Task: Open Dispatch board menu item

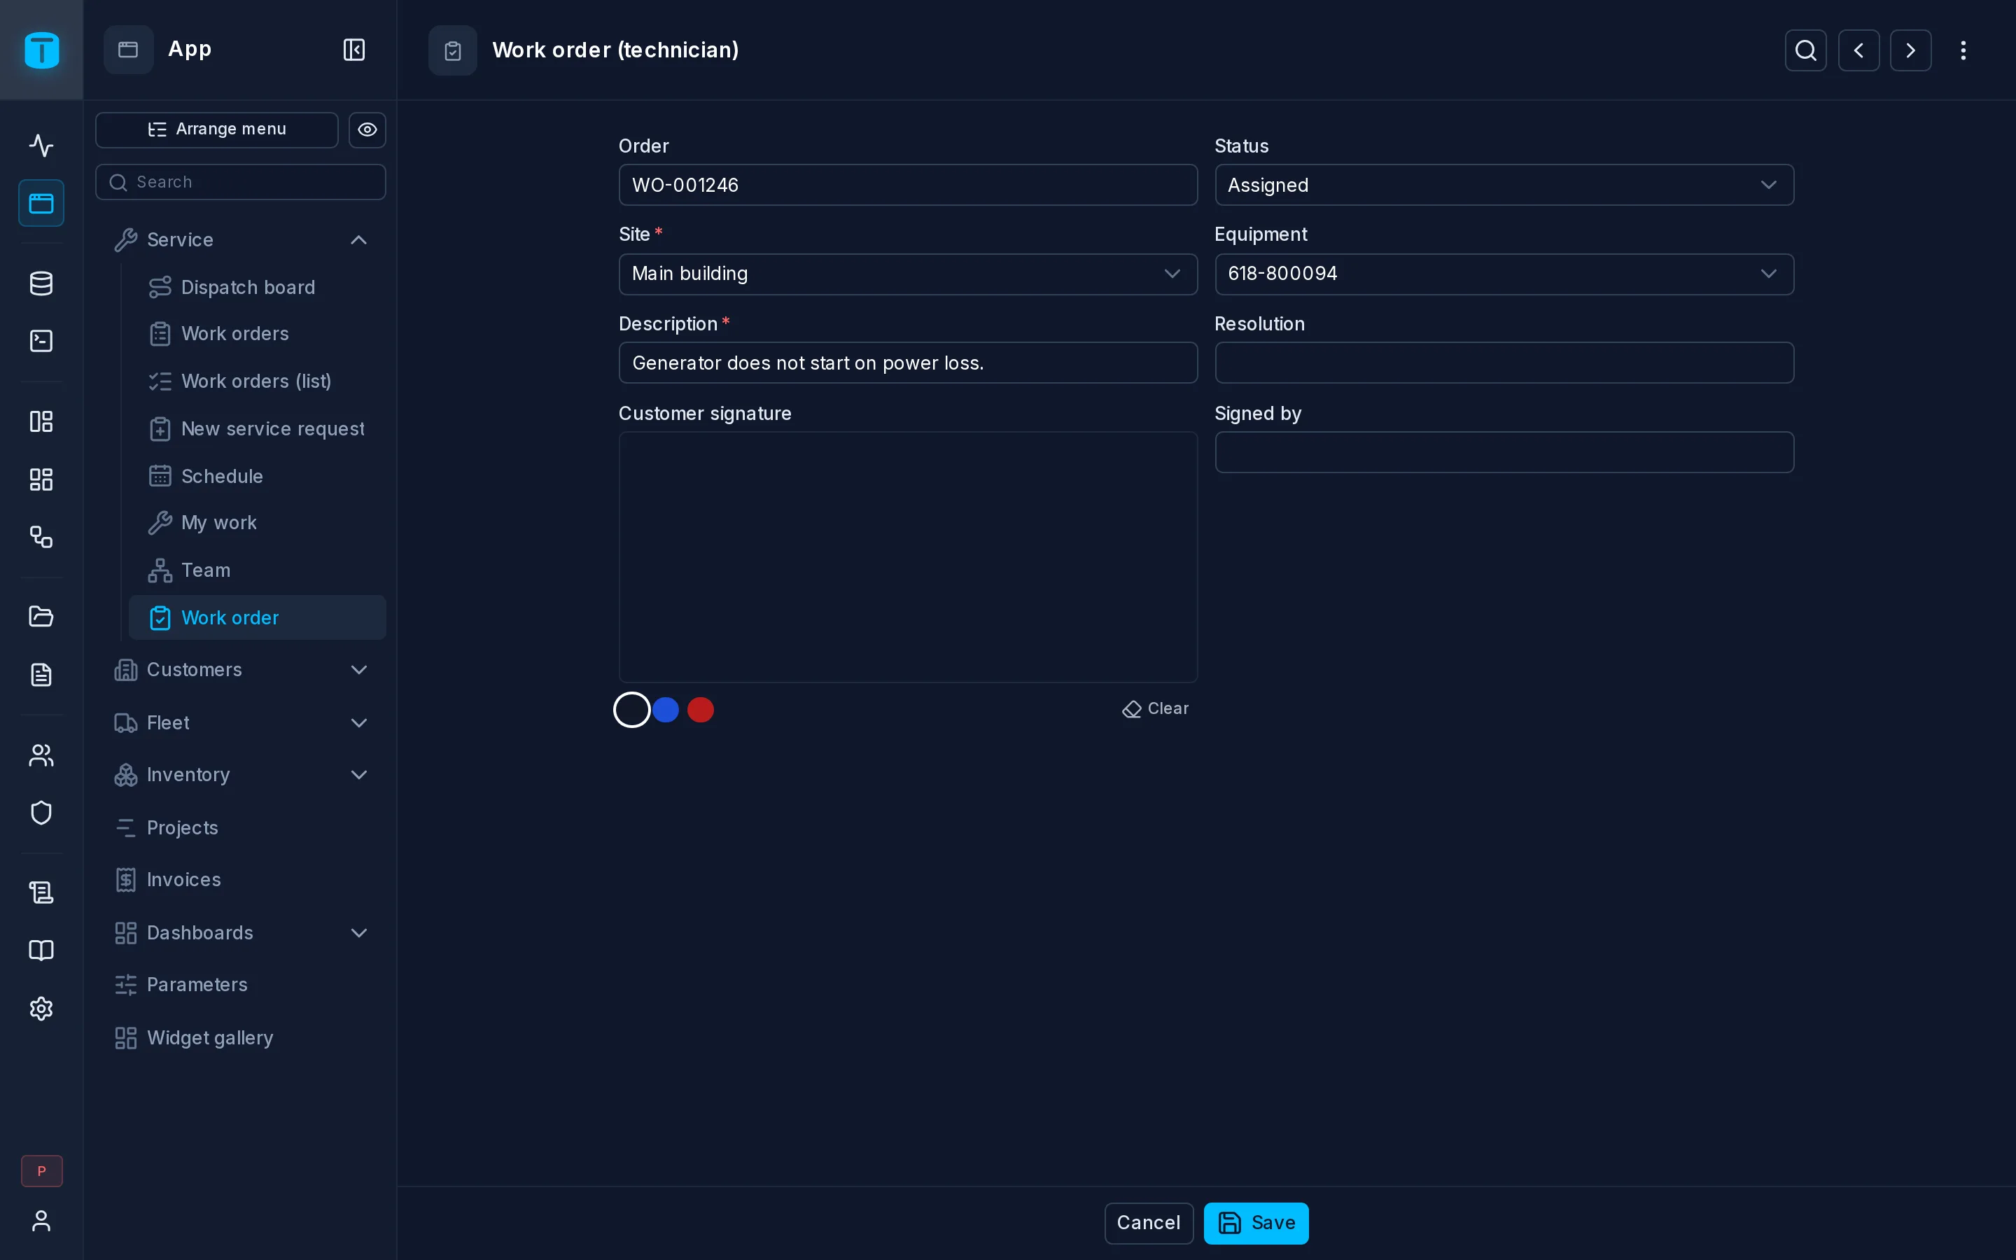Action: coord(258,288)
